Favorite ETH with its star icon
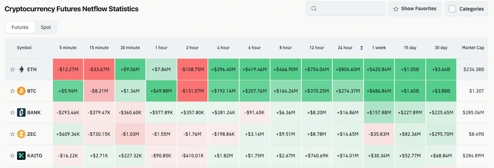Screen dimensions: 494x168 click(12, 70)
